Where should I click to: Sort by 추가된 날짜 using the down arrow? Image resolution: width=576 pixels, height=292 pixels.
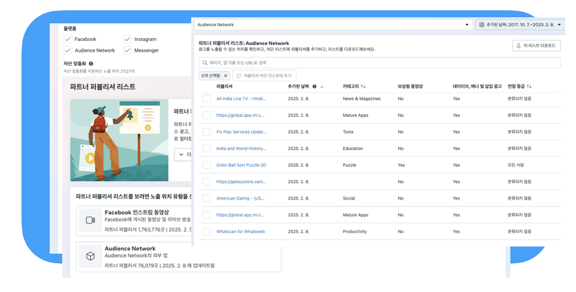(x=322, y=87)
